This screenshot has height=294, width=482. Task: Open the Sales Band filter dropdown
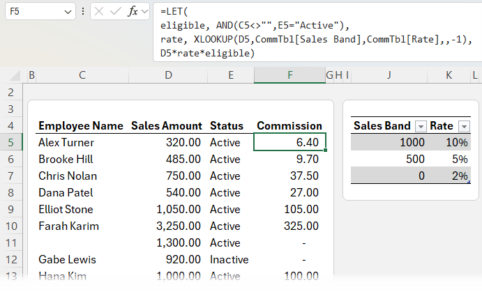click(421, 126)
